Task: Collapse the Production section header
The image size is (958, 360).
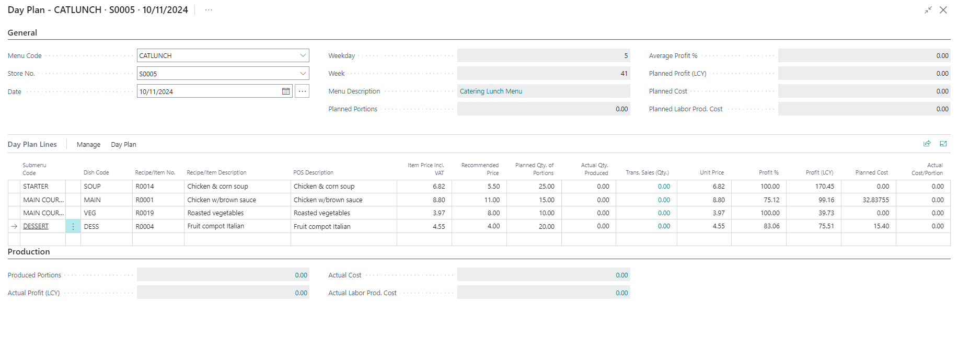Action: click(29, 251)
